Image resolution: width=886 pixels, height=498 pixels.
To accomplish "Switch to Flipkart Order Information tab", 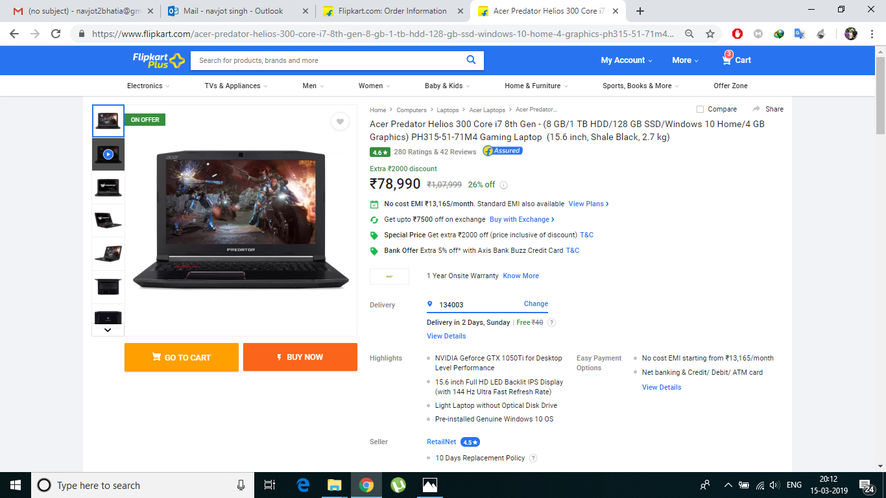I will pyautogui.click(x=392, y=11).
